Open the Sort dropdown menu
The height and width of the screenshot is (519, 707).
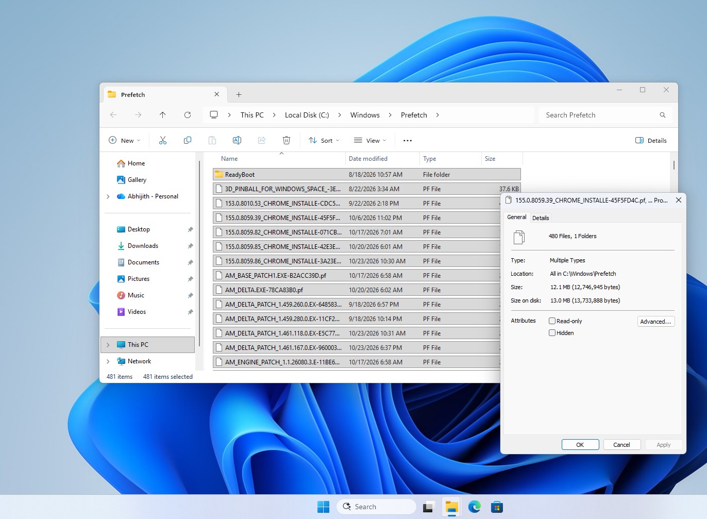point(324,140)
